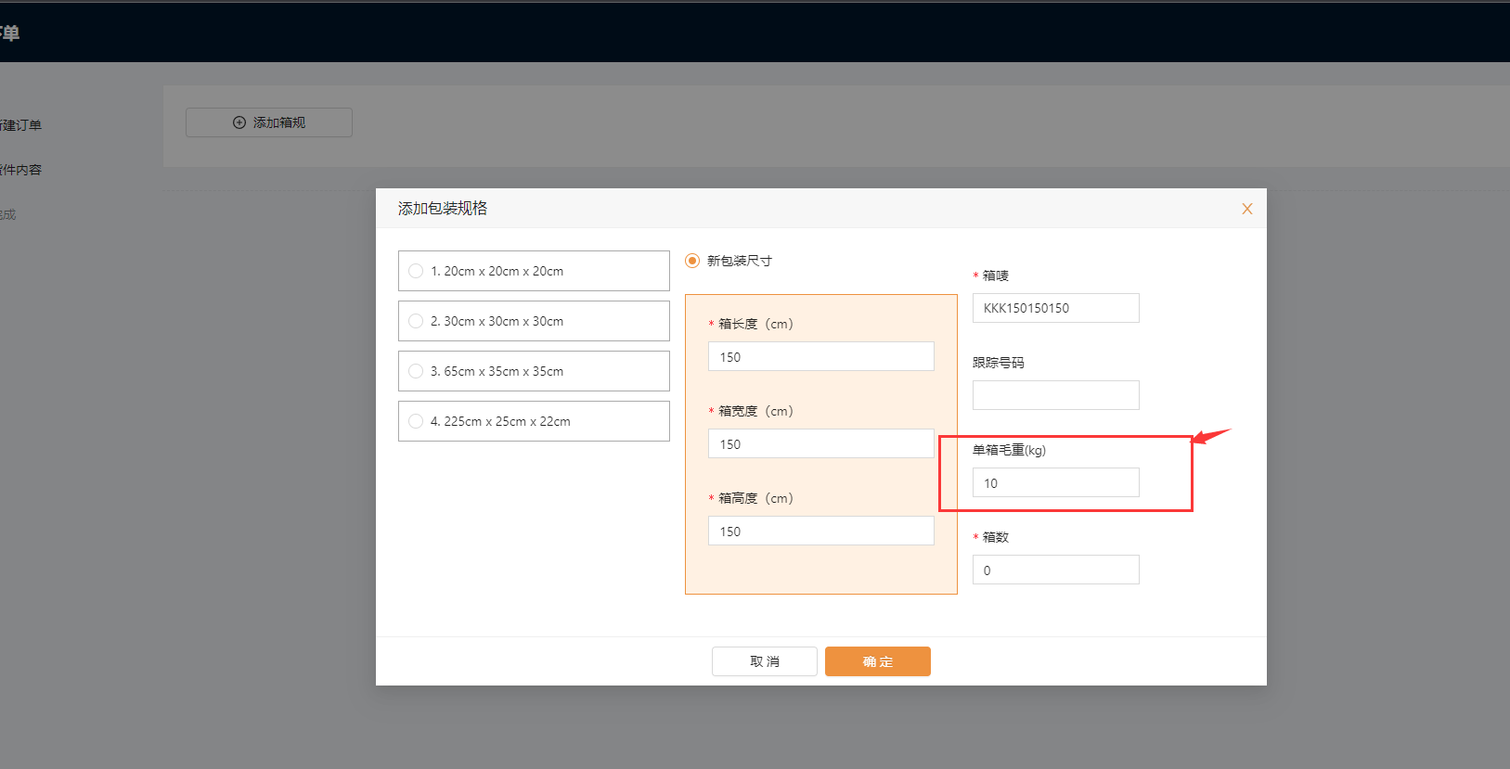Image resolution: width=1510 pixels, height=769 pixels.
Task: Select the 完成 step in the sidebar
Action: coord(8,214)
